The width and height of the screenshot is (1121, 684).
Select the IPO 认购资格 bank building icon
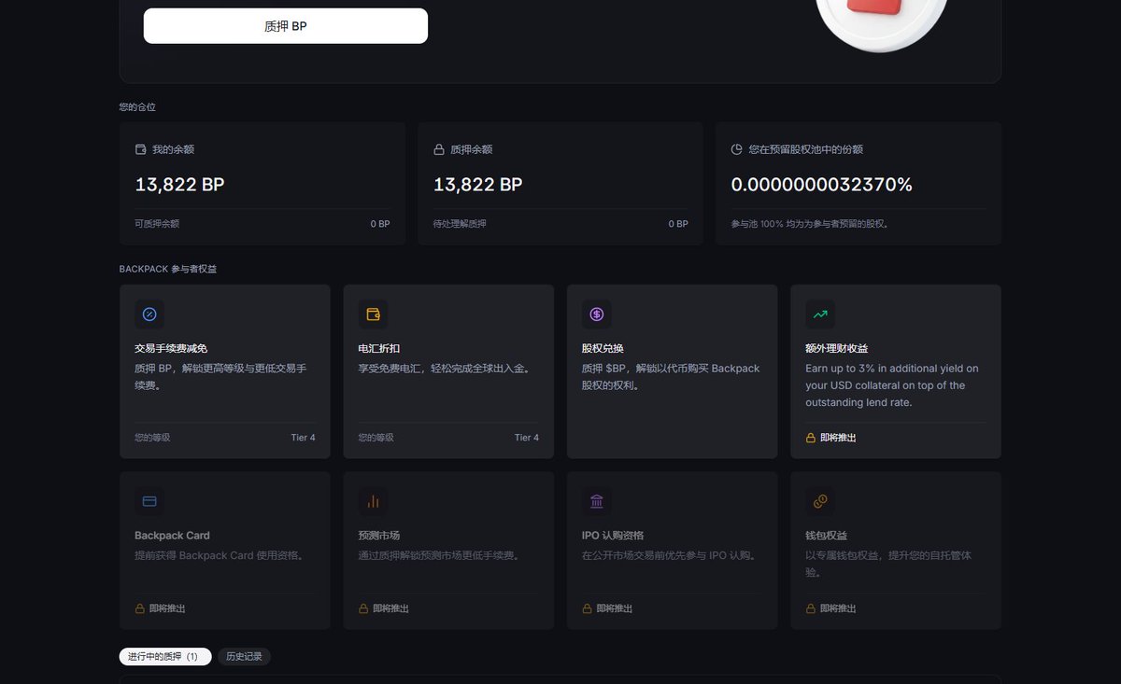coord(597,501)
